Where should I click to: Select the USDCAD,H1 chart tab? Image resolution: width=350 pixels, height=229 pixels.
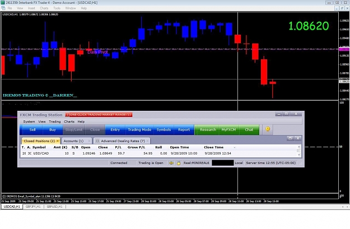pos(12,207)
